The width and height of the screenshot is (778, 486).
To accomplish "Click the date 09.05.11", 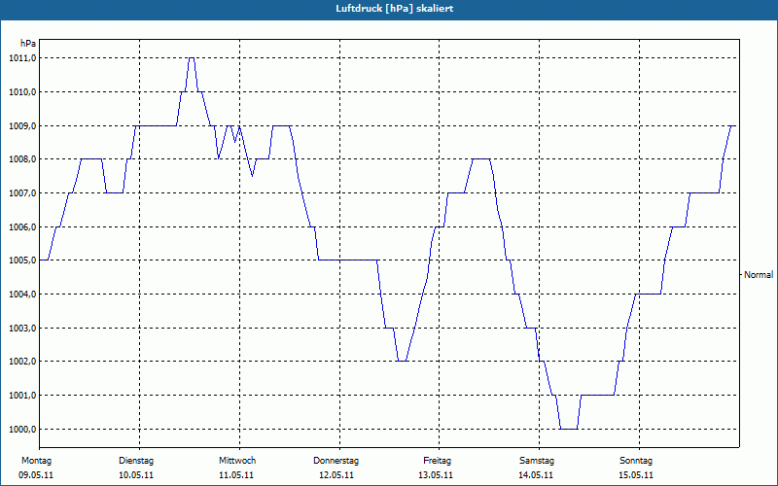I will point(36,475).
